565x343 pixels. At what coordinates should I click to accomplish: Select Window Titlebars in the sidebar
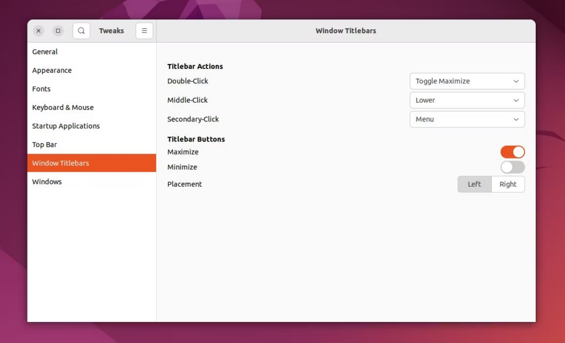pyautogui.click(x=92, y=163)
